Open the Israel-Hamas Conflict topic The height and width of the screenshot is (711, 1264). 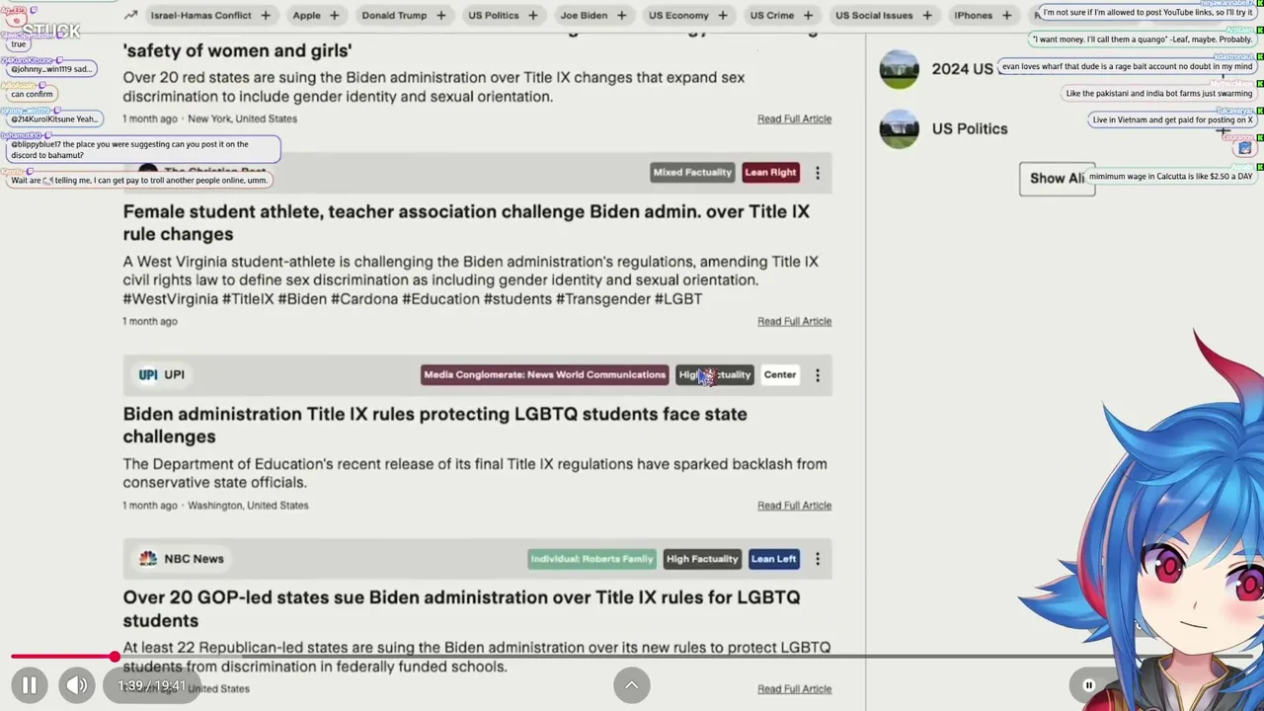pyautogui.click(x=201, y=15)
